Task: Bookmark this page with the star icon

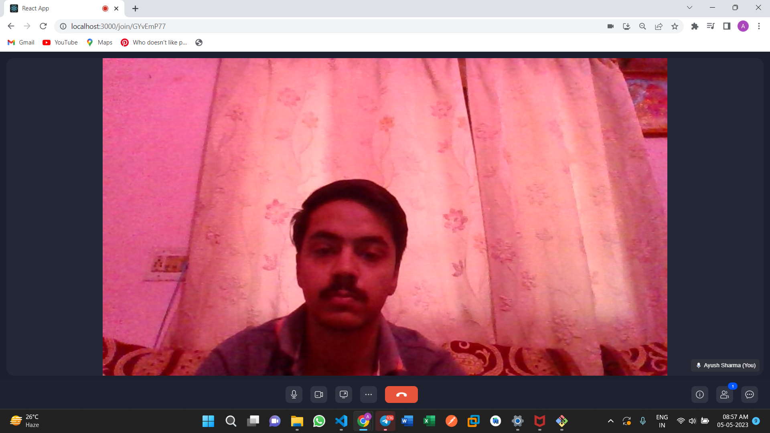Action: coord(675,26)
